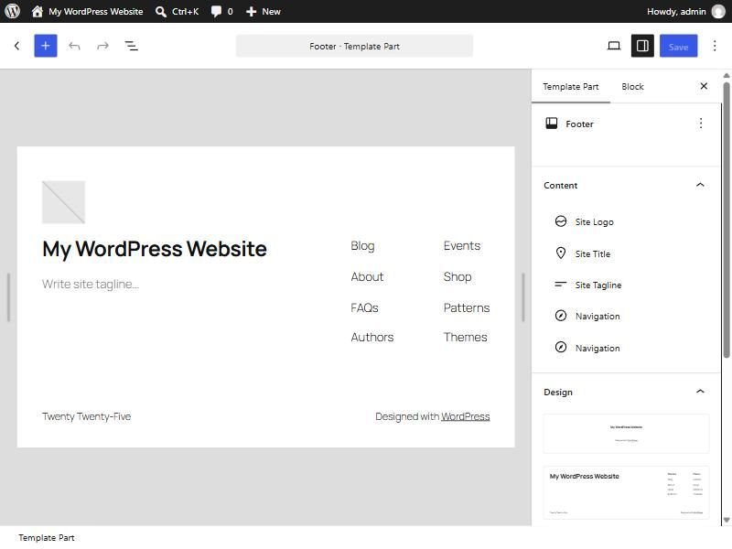Image resolution: width=732 pixels, height=549 pixels.
Task: Click the About navigation link
Action: tap(367, 277)
